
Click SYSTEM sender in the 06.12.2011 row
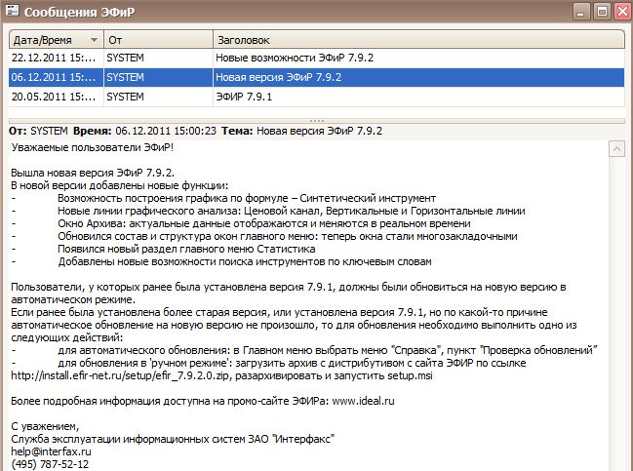[125, 78]
